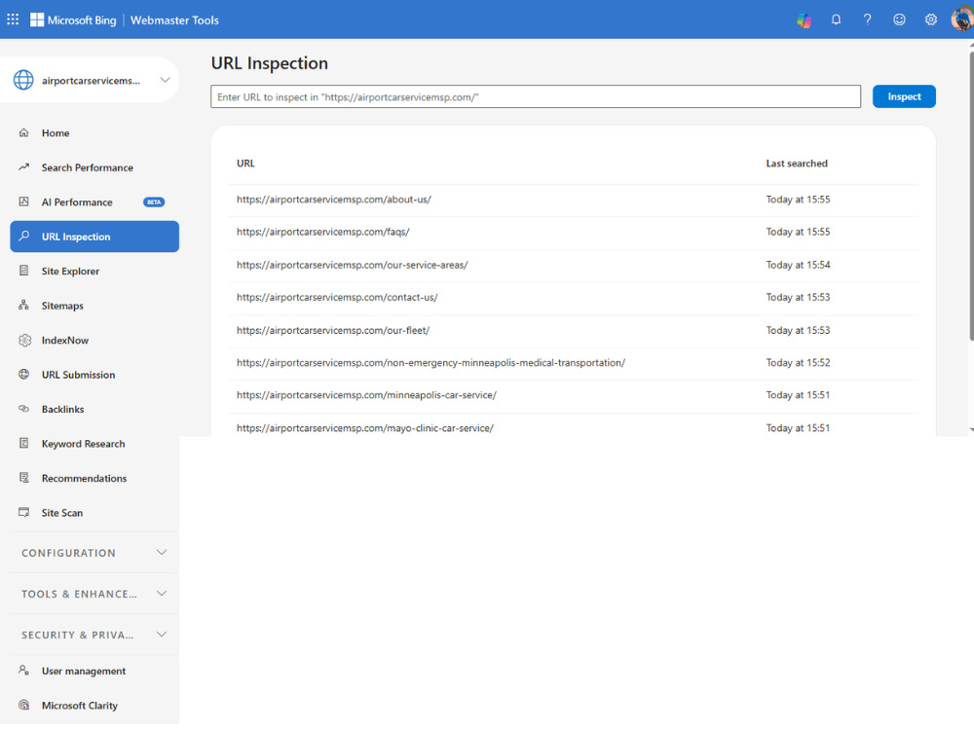974x730 pixels.
Task: Open Copilot from the colorful header icon
Action: click(x=805, y=19)
